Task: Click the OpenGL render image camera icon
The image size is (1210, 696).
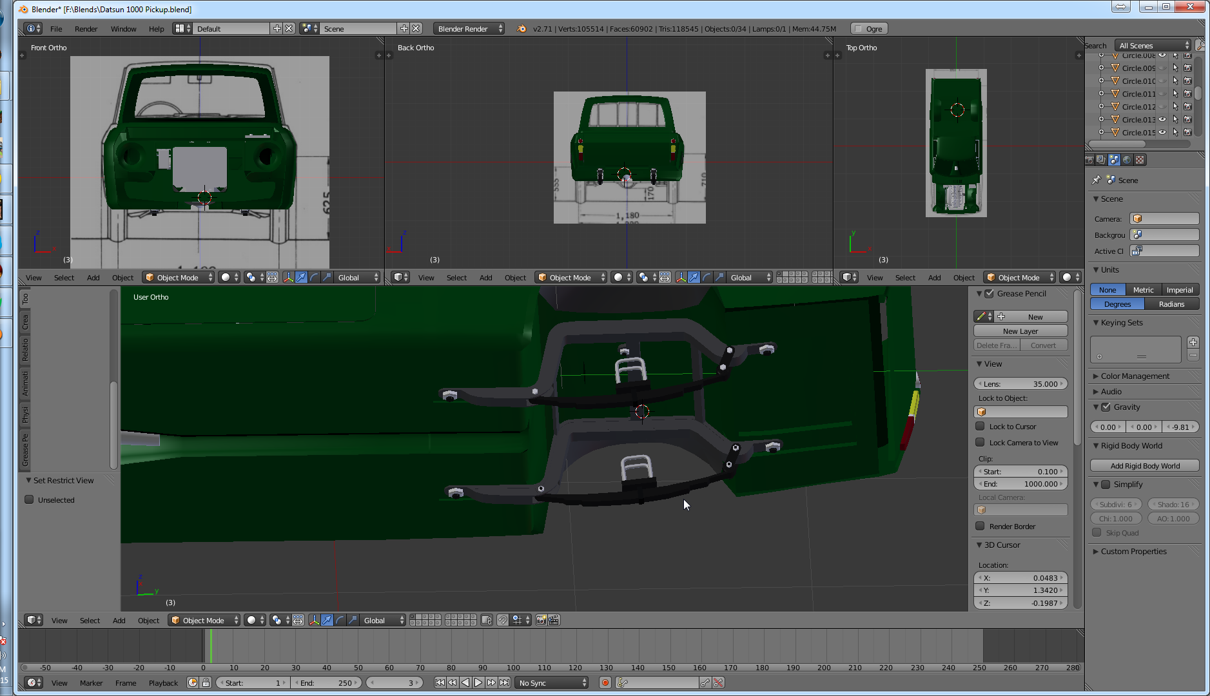Action: click(541, 620)
